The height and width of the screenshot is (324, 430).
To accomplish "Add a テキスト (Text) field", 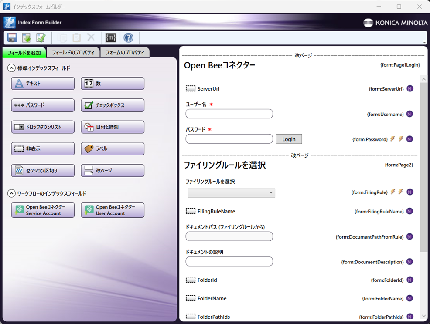I will tap(42, 83).
